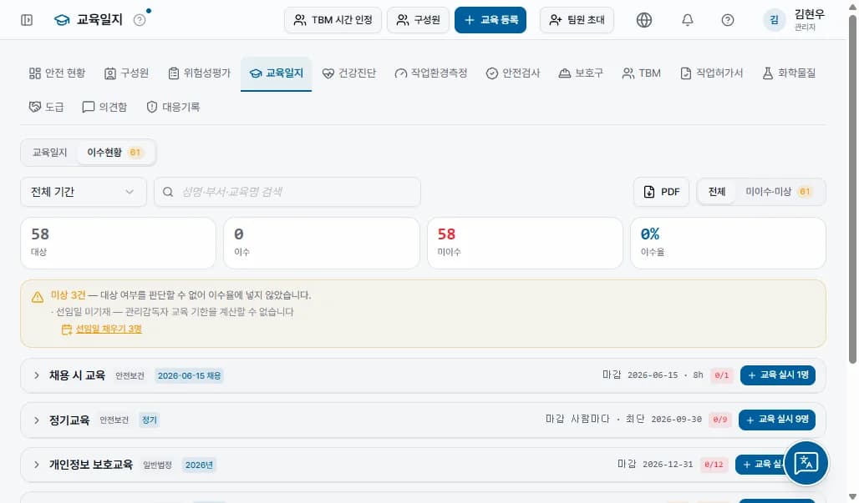Click the search magnifier icon
Image resolution: width=859 pixels, height=503 pixels.
pos(168,192)
